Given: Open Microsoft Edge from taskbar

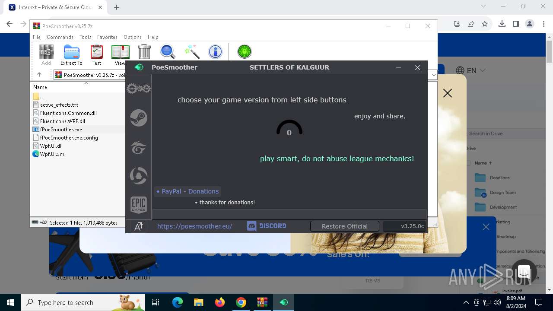Looking at the screenshot, I should (178, 302).
